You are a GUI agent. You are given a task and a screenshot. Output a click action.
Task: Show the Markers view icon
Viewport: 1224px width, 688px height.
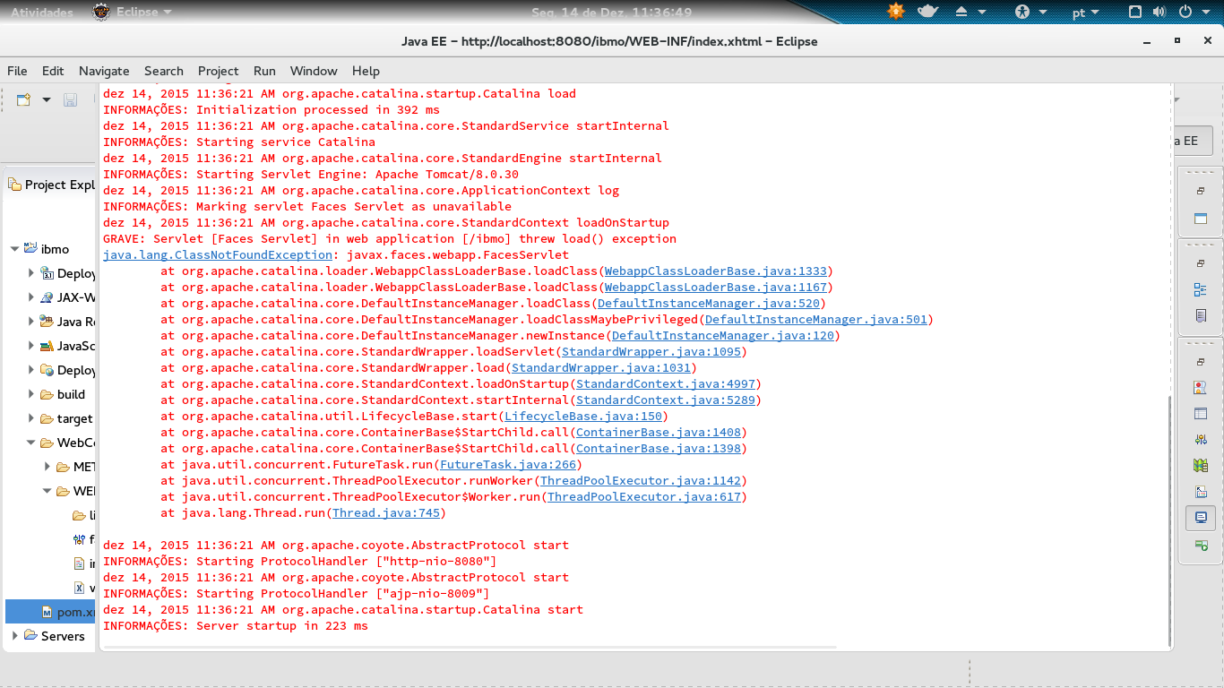pyautogui.click(x=1201, y=388)
